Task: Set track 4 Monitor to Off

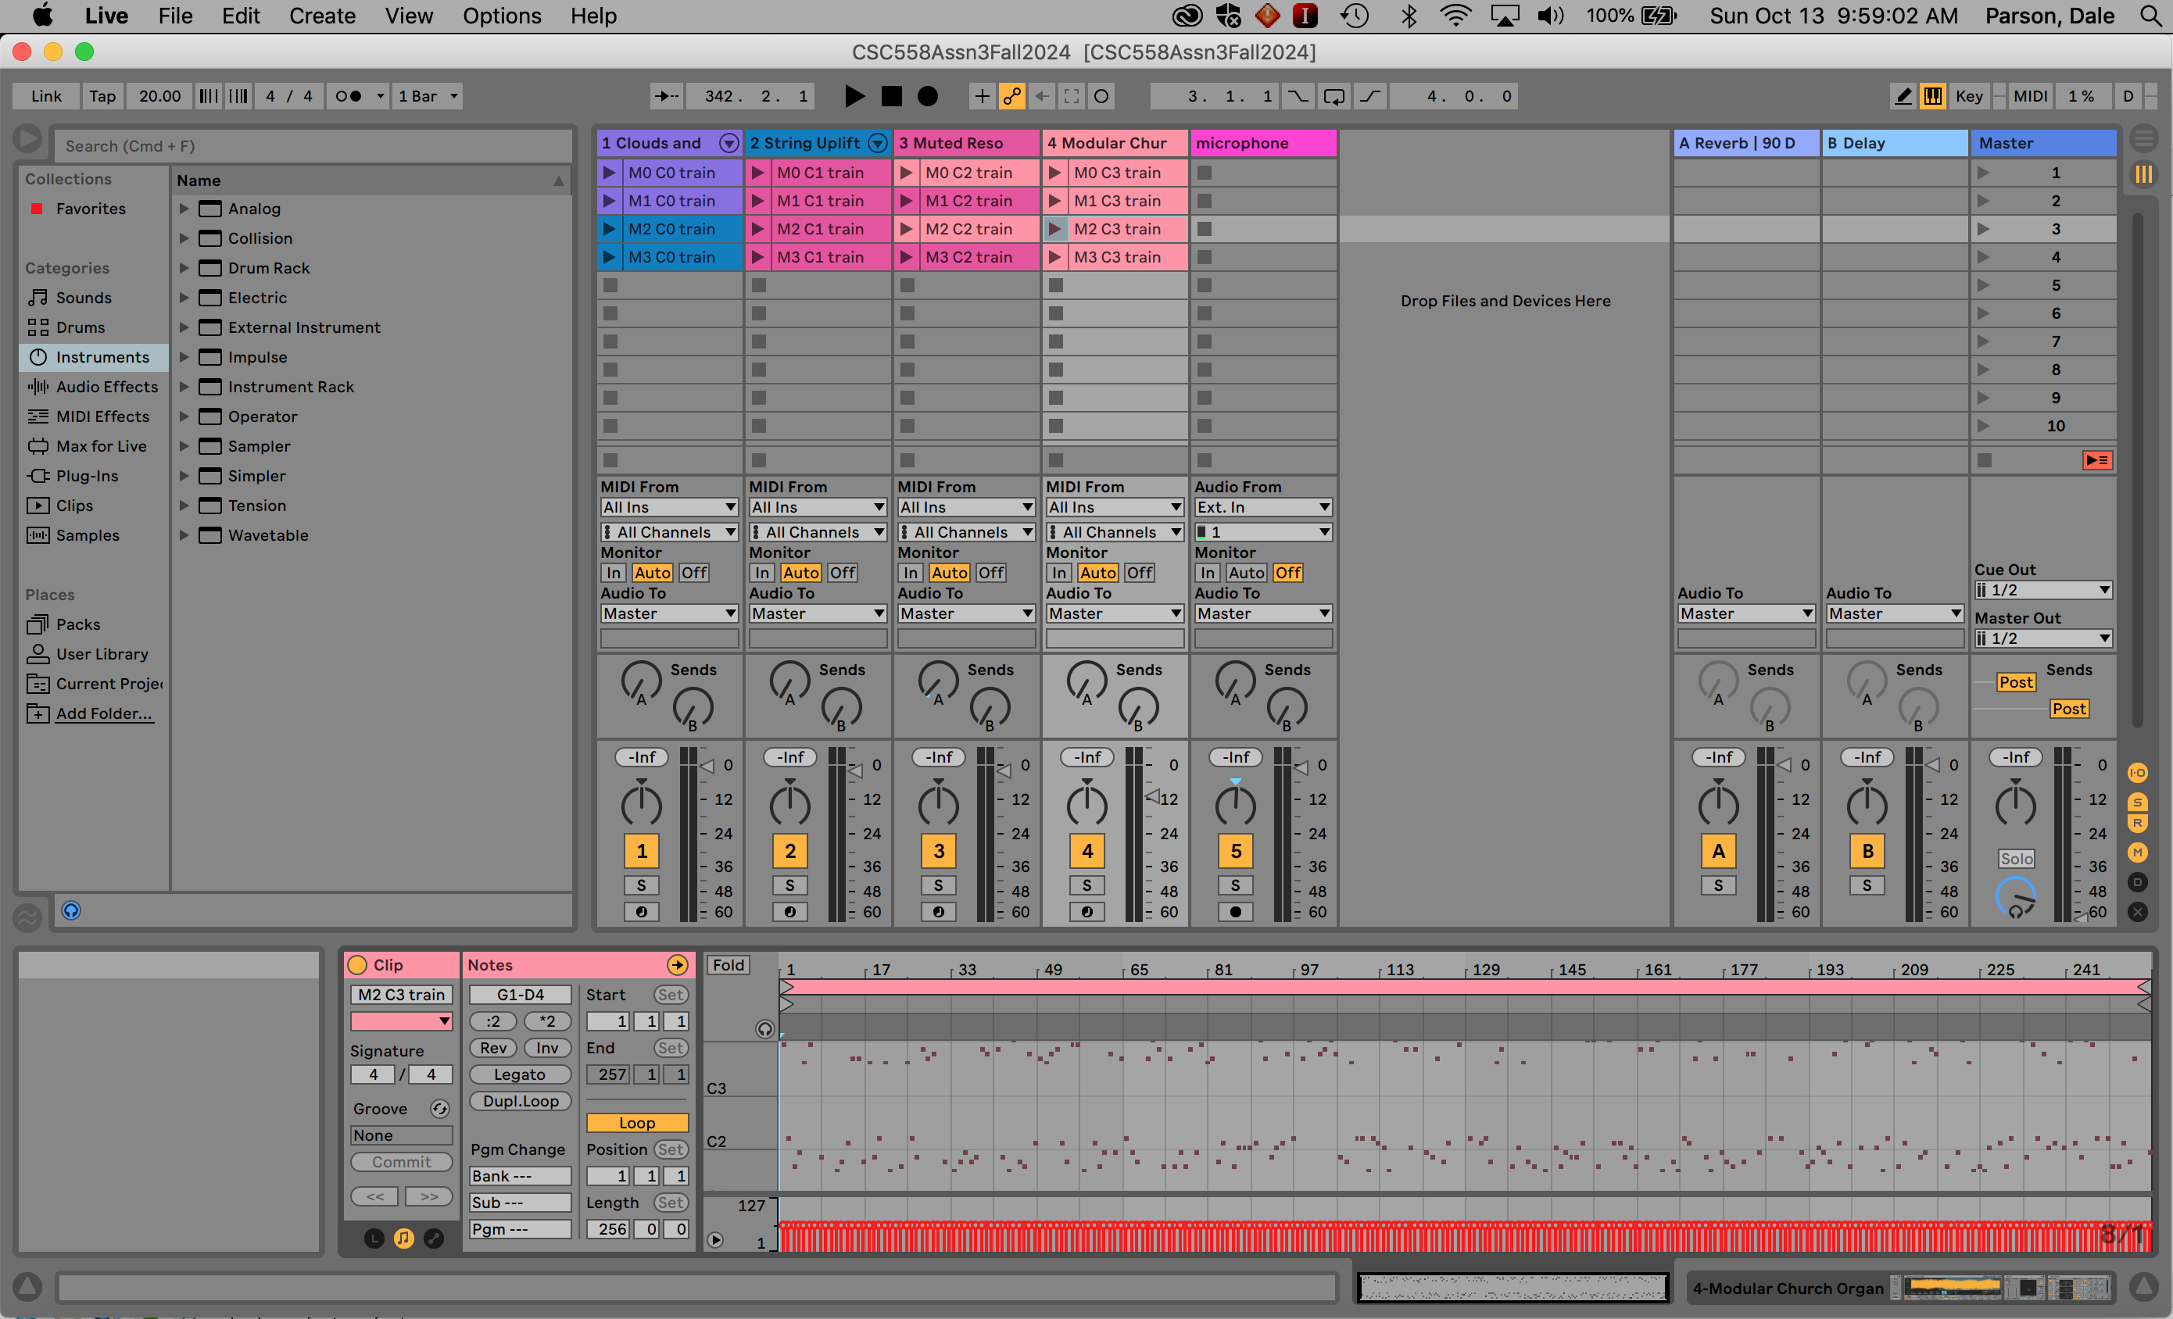Action: (1140, 573)
